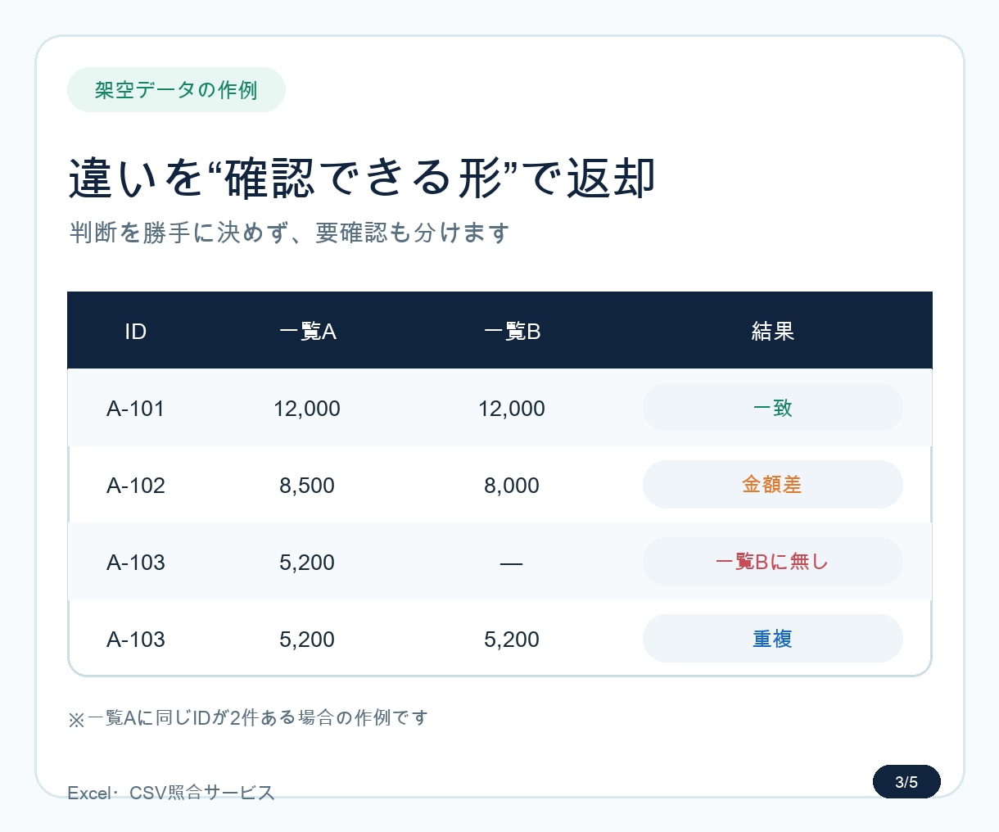999x832 pixels.
Task: Click the 一致 result pill
Action: (773, 408)
